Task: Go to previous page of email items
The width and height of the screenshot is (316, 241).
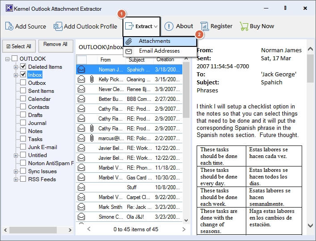Action: pos(89,229)
